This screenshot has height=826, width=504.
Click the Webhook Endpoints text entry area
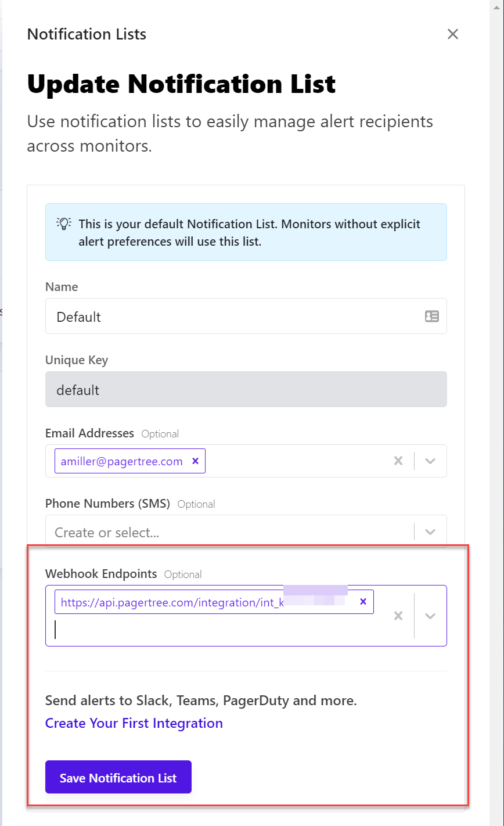(221, 630)
